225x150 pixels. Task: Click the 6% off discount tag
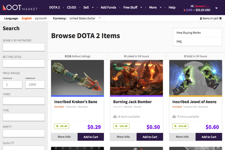61,126
